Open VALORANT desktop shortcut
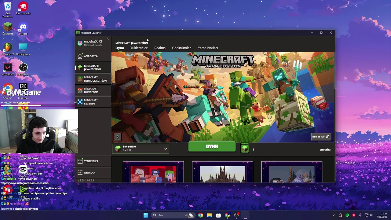 (x=8, y=69)
